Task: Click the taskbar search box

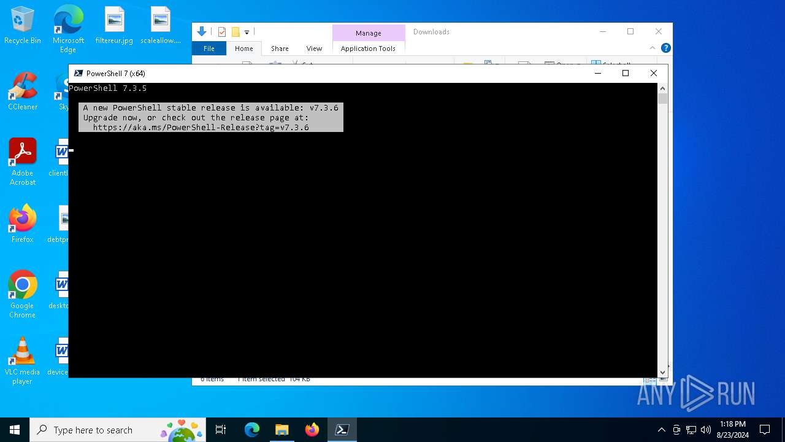Action: pyautogui.click(x=118, y=430)
